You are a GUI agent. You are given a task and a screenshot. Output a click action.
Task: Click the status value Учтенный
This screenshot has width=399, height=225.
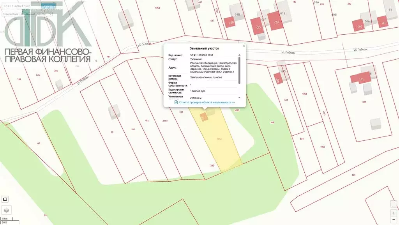pyautogui.click(x=196, y=59)
